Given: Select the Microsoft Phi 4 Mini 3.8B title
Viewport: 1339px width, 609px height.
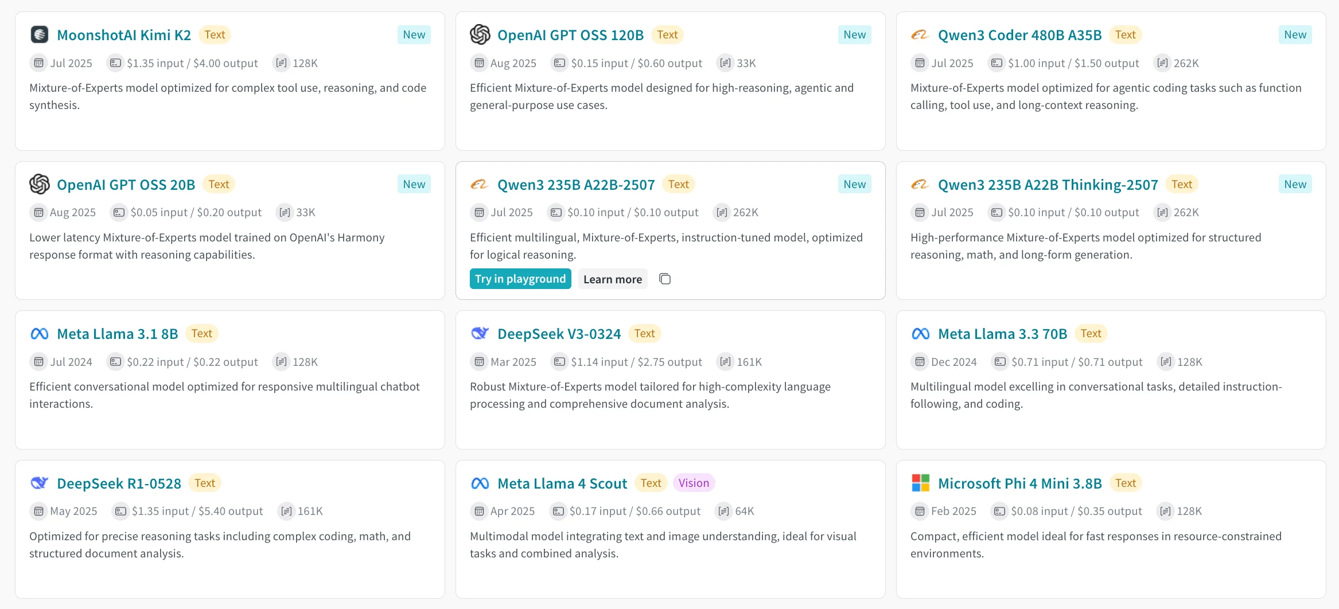Looking at the screenshot, I should pos(1019,483).
